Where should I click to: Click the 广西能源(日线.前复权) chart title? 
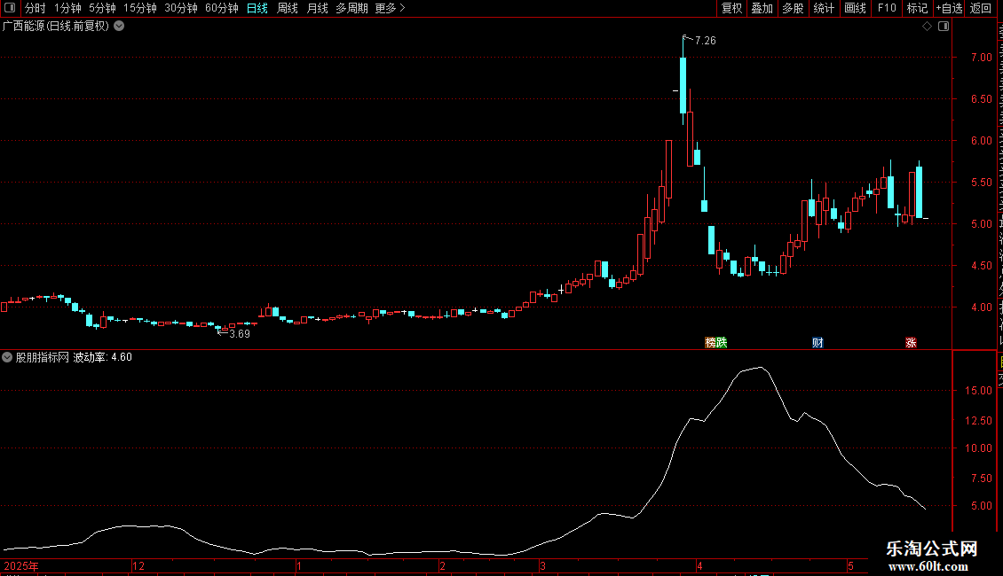click(56, 27)
